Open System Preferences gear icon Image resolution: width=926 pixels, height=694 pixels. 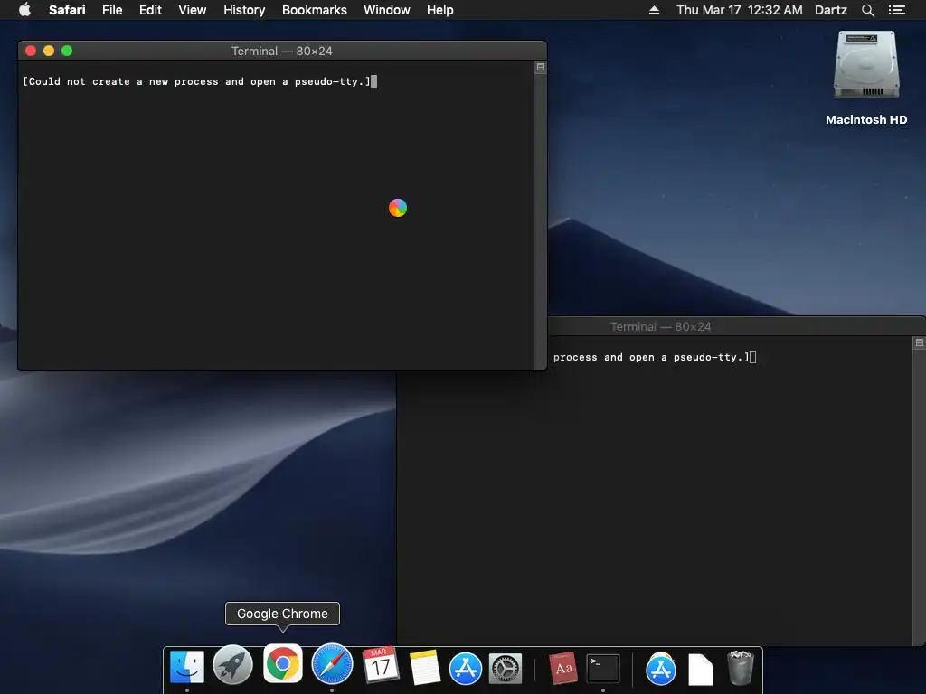(x=505, y=669)
